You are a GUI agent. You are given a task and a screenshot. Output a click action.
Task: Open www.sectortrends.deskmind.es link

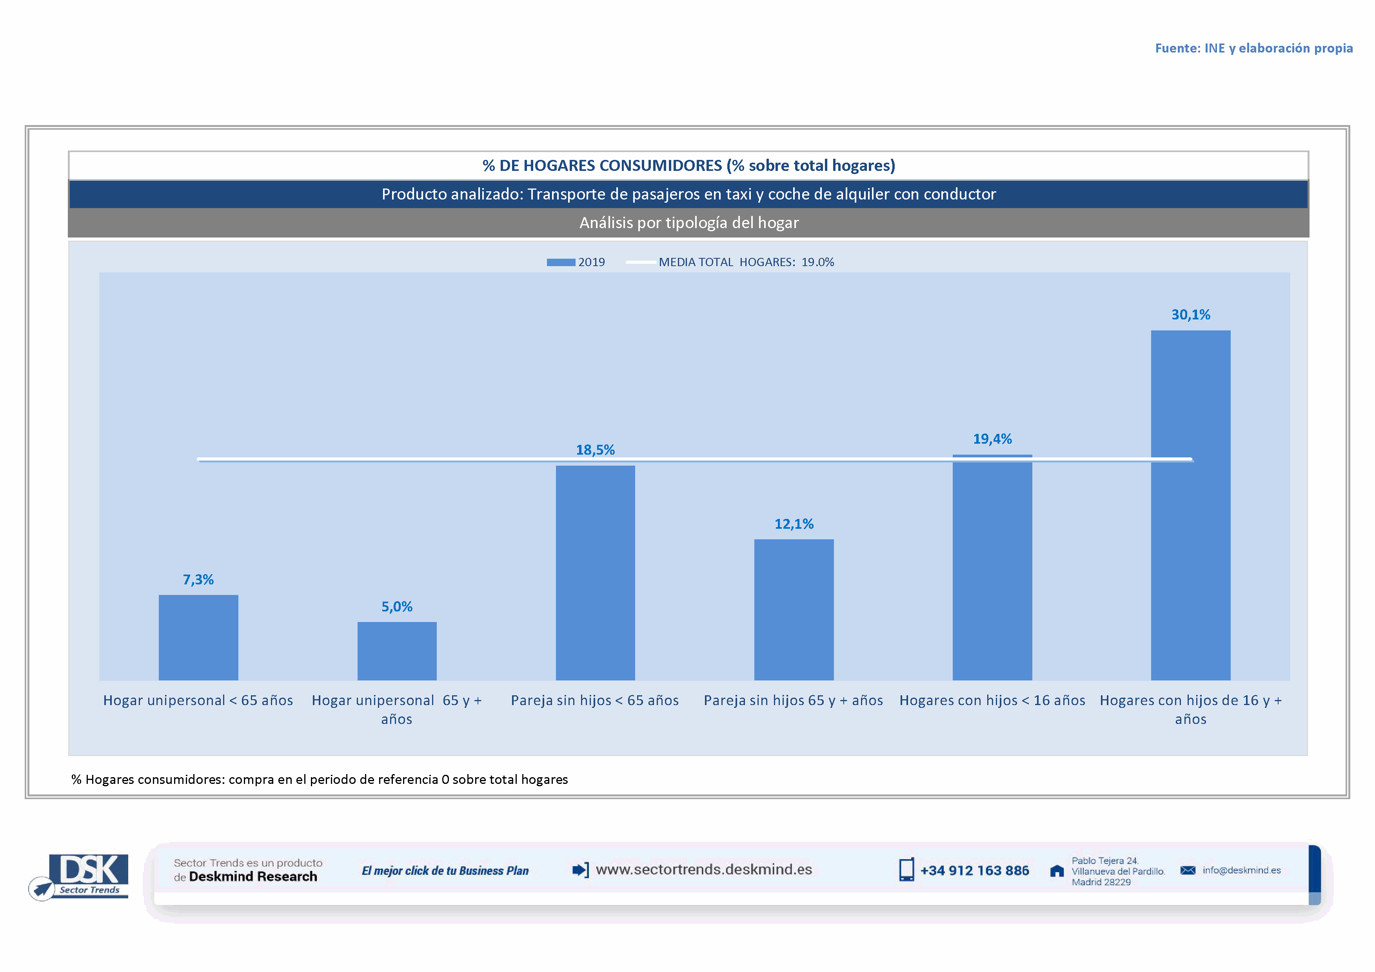tap(704, 869)
